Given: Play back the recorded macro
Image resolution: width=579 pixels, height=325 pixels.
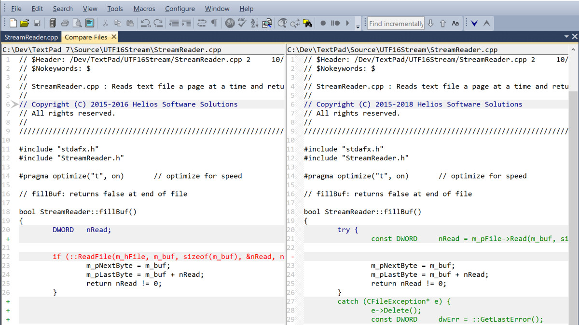Looking at the screenshot, I should pos(348,23).
